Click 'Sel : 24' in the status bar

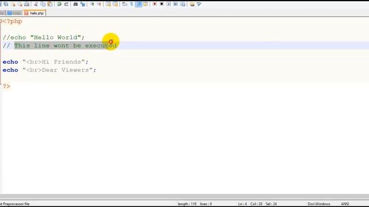pyautogui.click(x=272, y=204)
